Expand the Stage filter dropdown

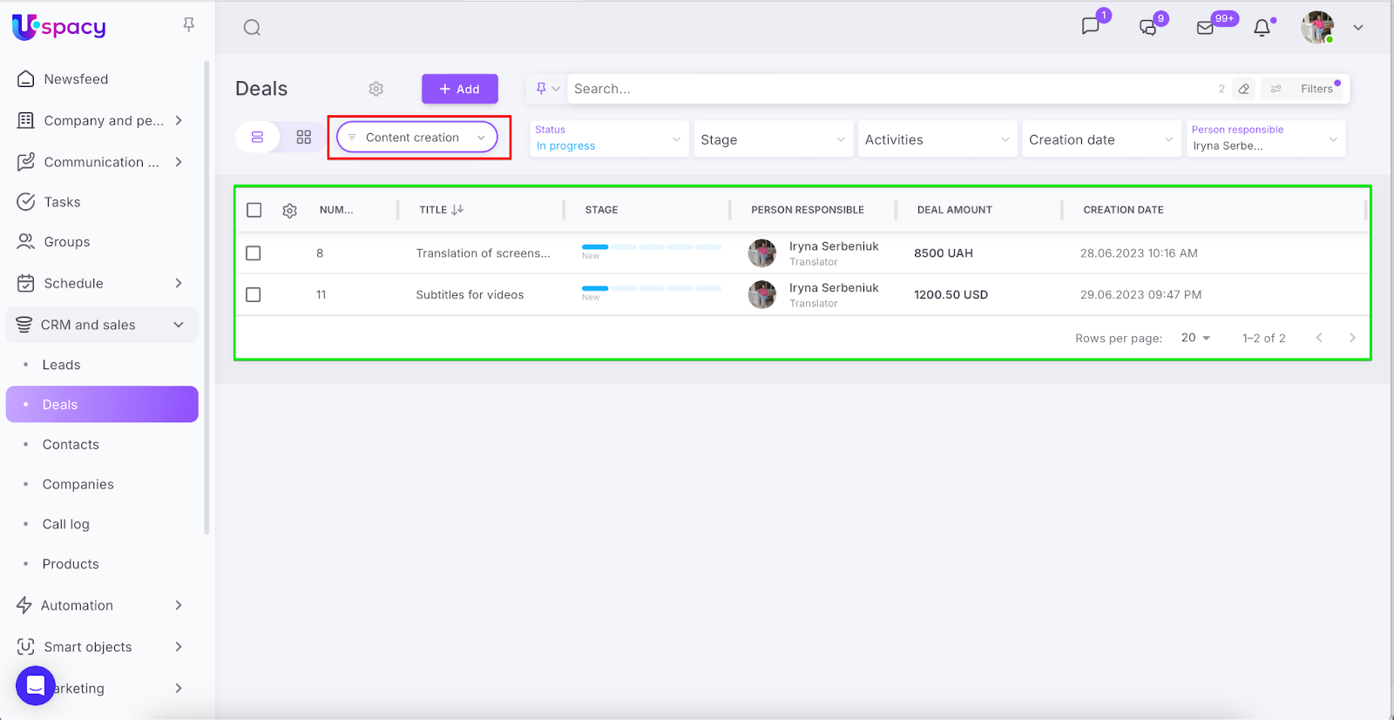click(x=772, y=139)
